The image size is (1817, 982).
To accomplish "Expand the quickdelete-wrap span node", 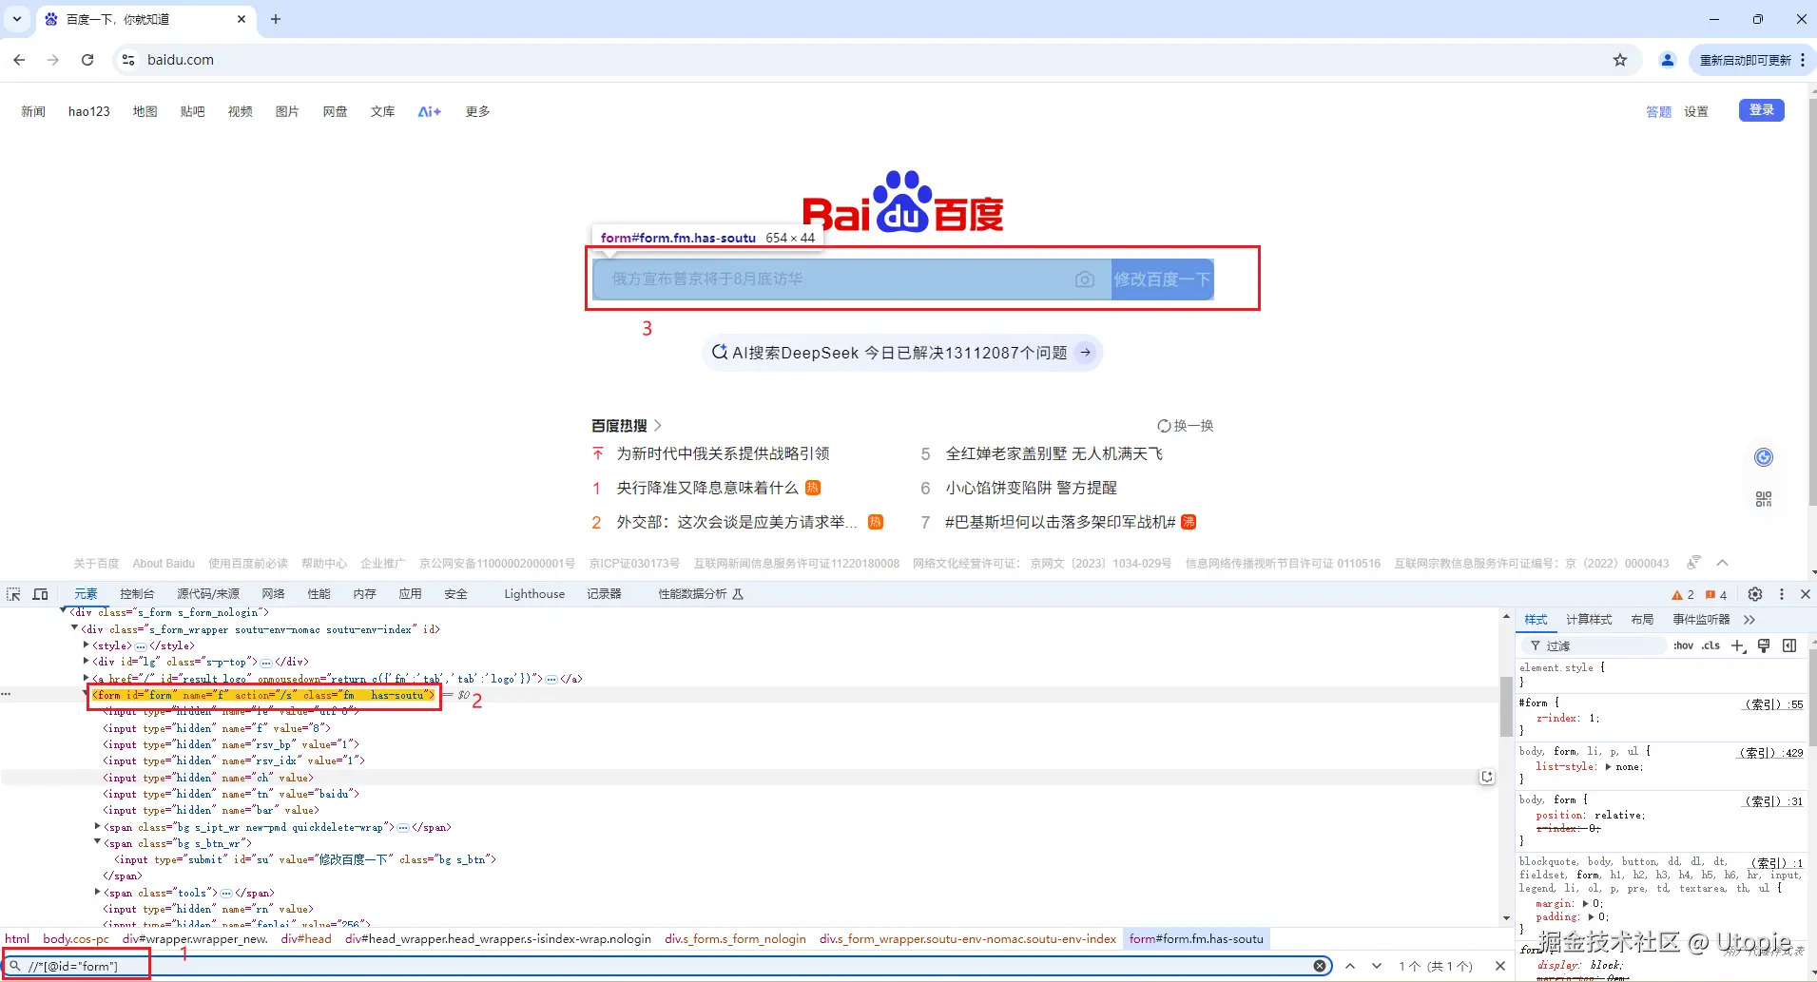I will pos(98,827).
